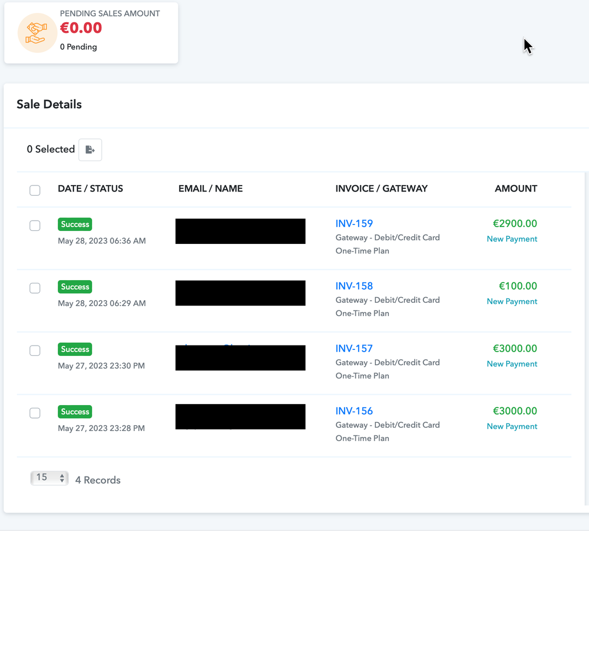589x649 pixels.
Task: Check the box for the INV-158 row
Action: (35, 288)
